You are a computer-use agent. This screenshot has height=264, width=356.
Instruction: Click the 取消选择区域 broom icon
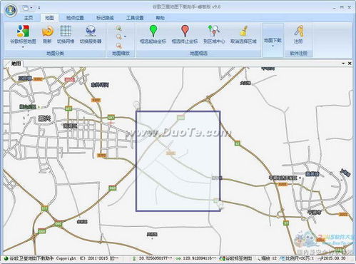(x=244, y=31)
